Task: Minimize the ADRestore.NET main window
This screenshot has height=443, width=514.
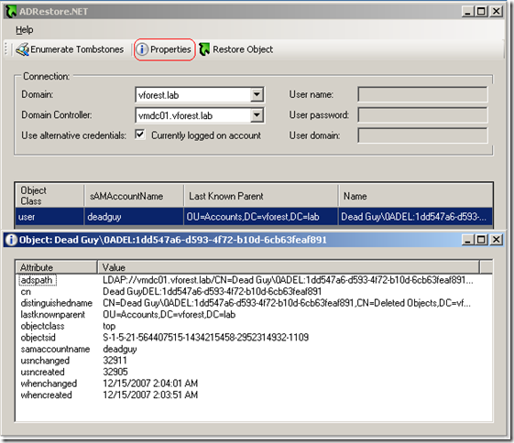Action: [x=468, y=12]
